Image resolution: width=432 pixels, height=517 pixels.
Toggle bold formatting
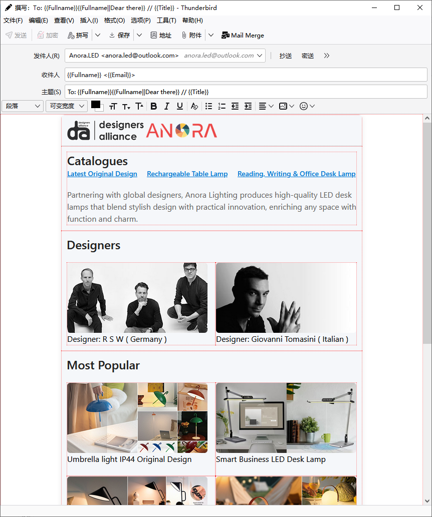[153, 106]
